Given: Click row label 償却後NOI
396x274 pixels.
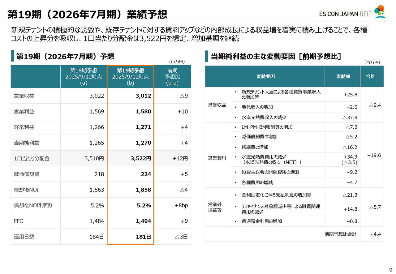Looking at the screenshot, I should click(x=26, y=190).
